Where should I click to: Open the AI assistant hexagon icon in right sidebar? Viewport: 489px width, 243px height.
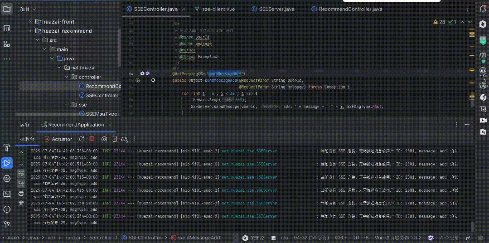pyautogui.click(x=483, y=24)
